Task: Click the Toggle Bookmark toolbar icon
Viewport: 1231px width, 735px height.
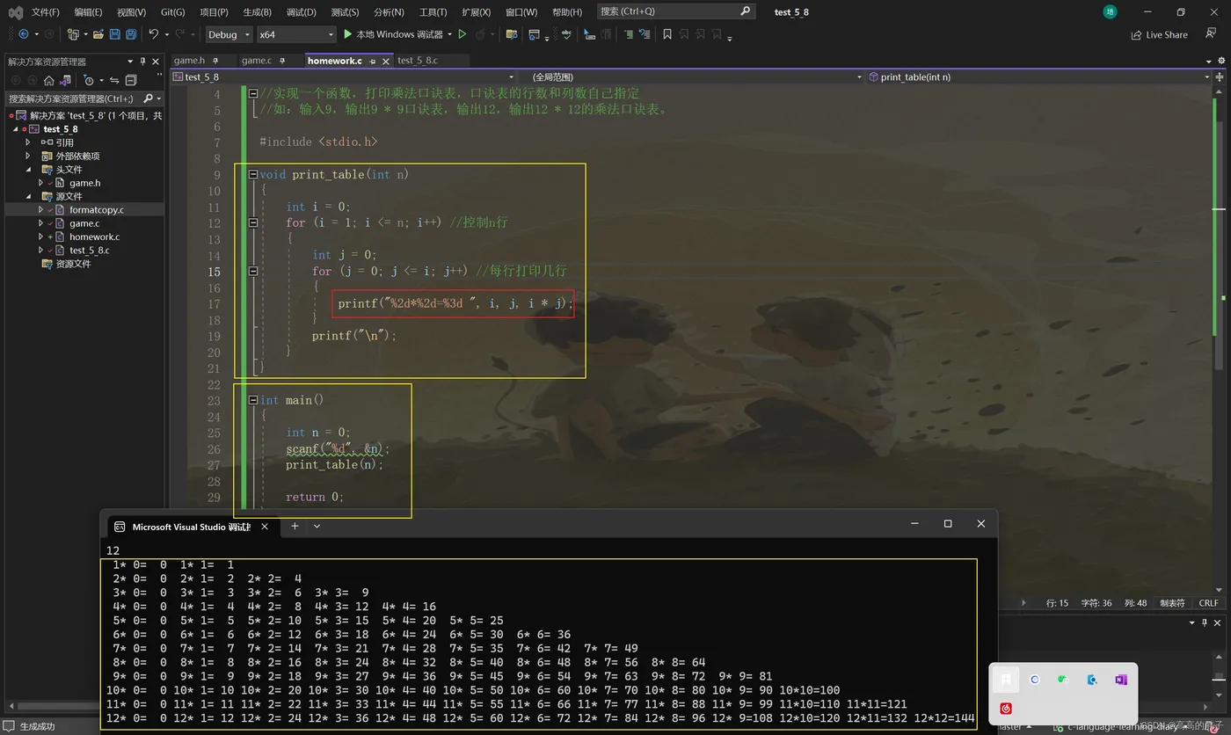Action: point(667,34)
